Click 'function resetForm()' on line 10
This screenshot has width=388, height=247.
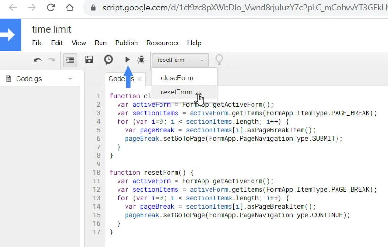pyautogui.click(x=147, y=172)
